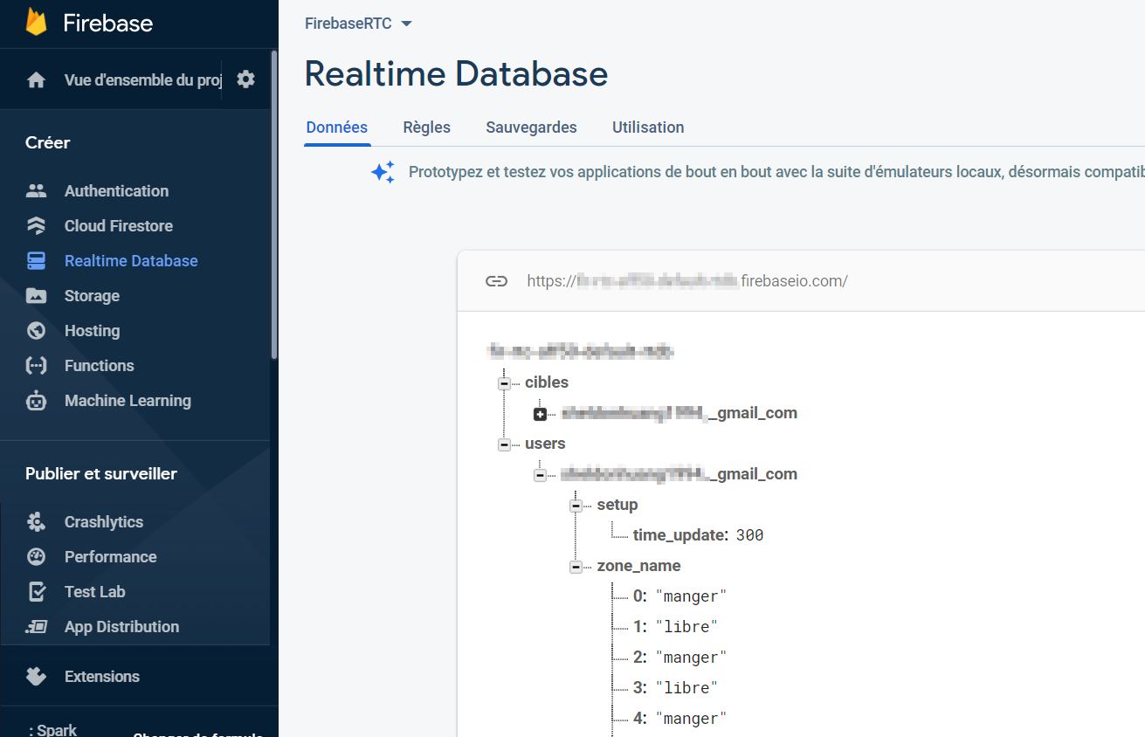Open Vue d'ensemble du projet
1145x737 pixels.
[x=143, y=80]
